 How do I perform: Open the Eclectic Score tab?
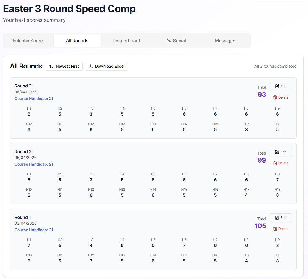[x=28, y=41]
